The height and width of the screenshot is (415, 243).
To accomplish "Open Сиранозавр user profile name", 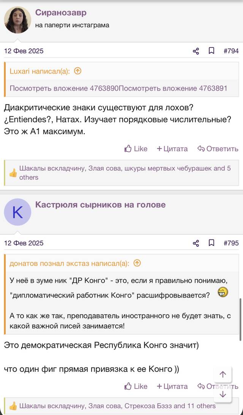I will [x=61, y=13].
